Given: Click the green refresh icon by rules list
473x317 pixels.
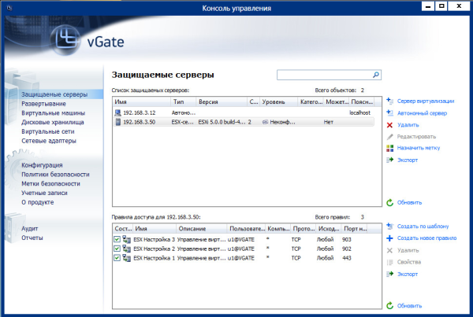Looking at the screenshot, I should (389, 305).
